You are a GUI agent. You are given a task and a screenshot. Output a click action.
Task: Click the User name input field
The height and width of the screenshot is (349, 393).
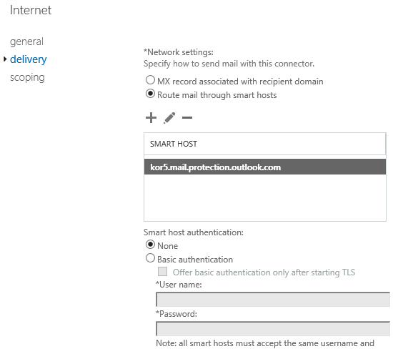click(x=273, y=300)
